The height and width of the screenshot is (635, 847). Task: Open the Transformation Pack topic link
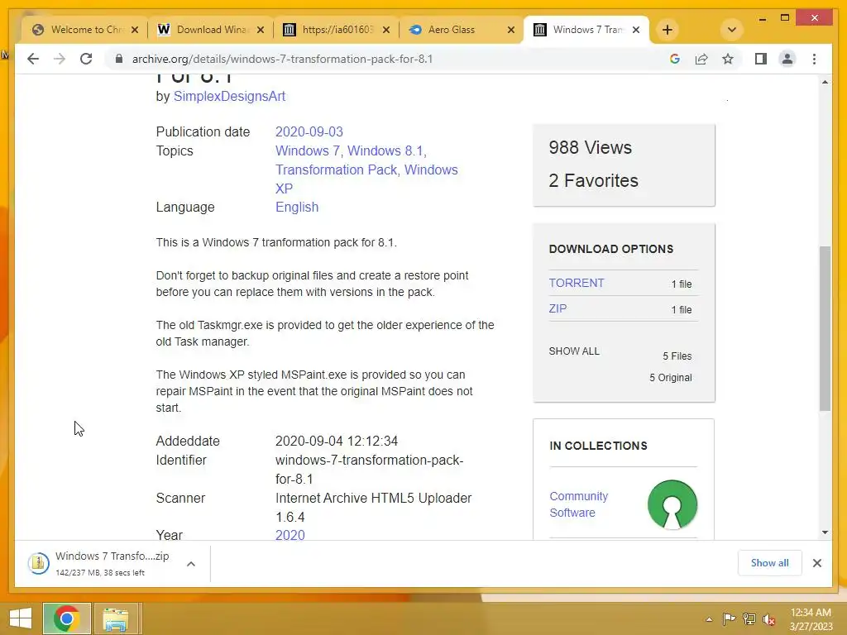336,169
